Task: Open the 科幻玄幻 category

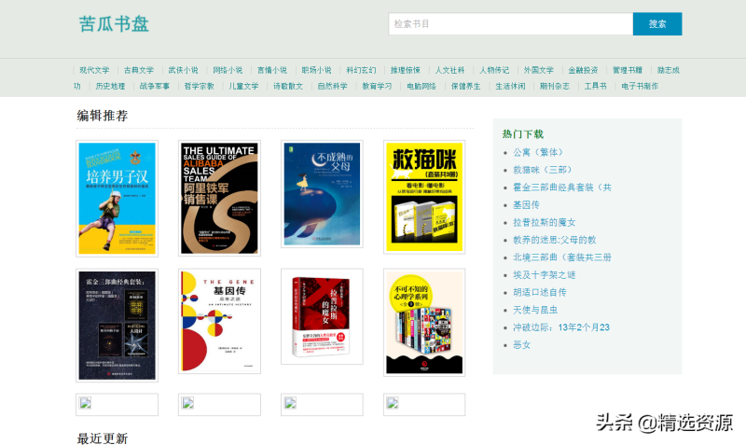Action: click(361, 70)
